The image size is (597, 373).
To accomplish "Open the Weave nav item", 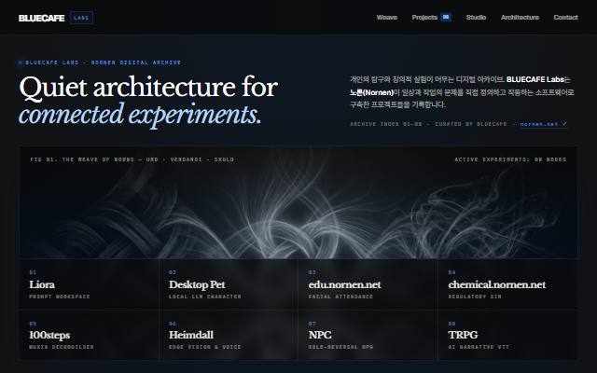I will (386, 18).
